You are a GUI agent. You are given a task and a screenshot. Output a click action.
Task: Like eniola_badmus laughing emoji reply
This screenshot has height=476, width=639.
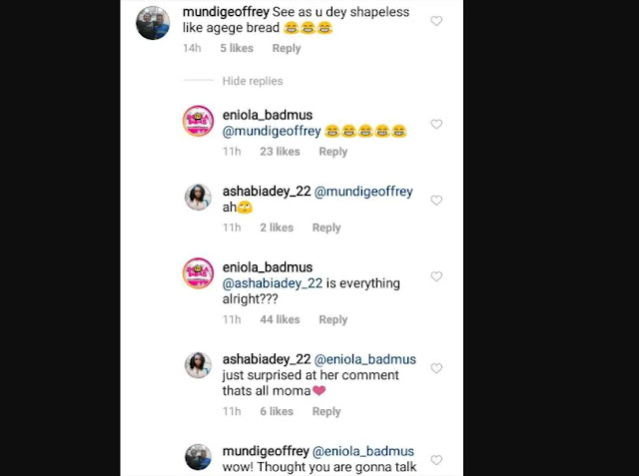436,124
